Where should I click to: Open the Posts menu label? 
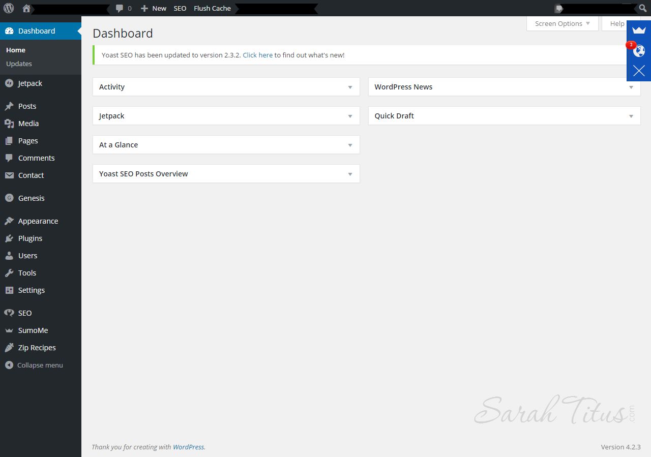[x=27, y=106]
